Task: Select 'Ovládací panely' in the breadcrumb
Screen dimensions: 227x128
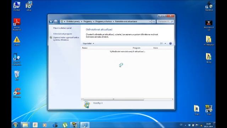Action: pyautogui.click(x=73, y=21)
